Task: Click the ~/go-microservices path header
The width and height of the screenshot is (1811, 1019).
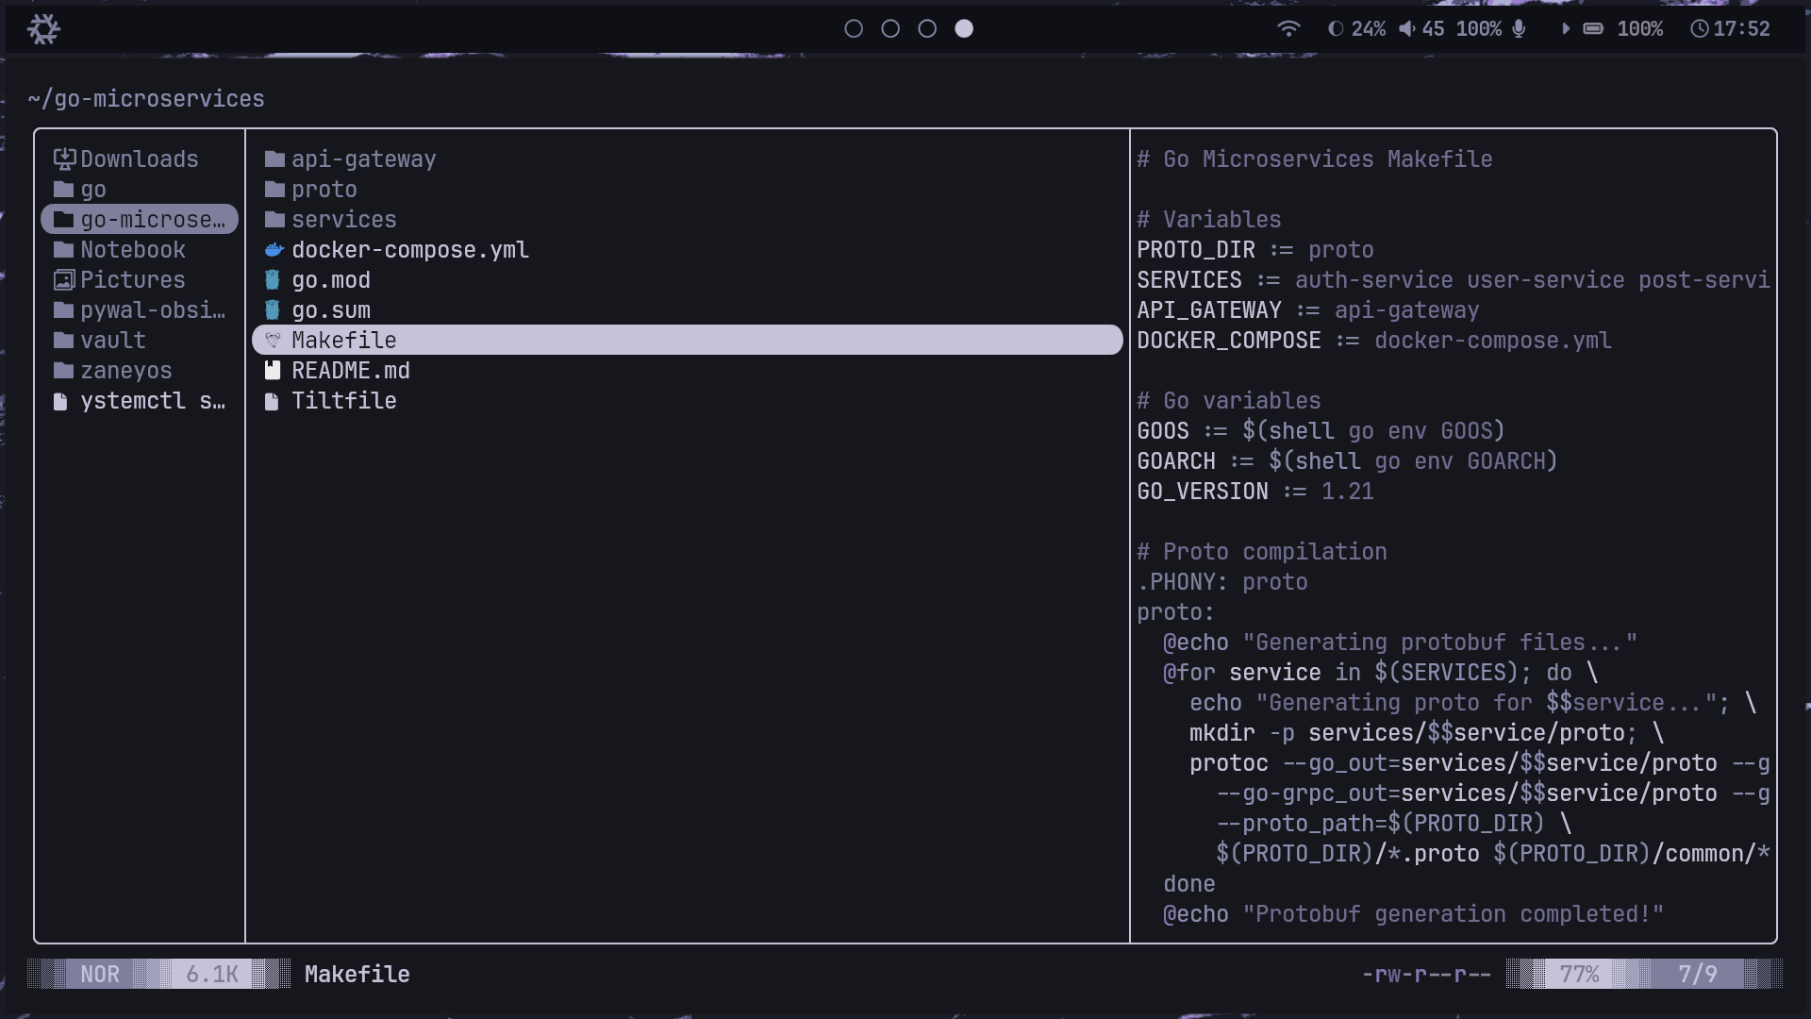Action: (x=146, y=98)
